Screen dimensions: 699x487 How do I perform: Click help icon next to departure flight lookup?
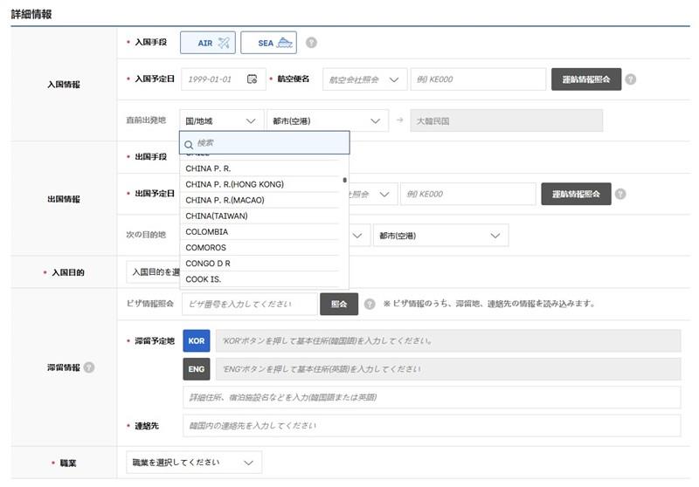[619, 194]
